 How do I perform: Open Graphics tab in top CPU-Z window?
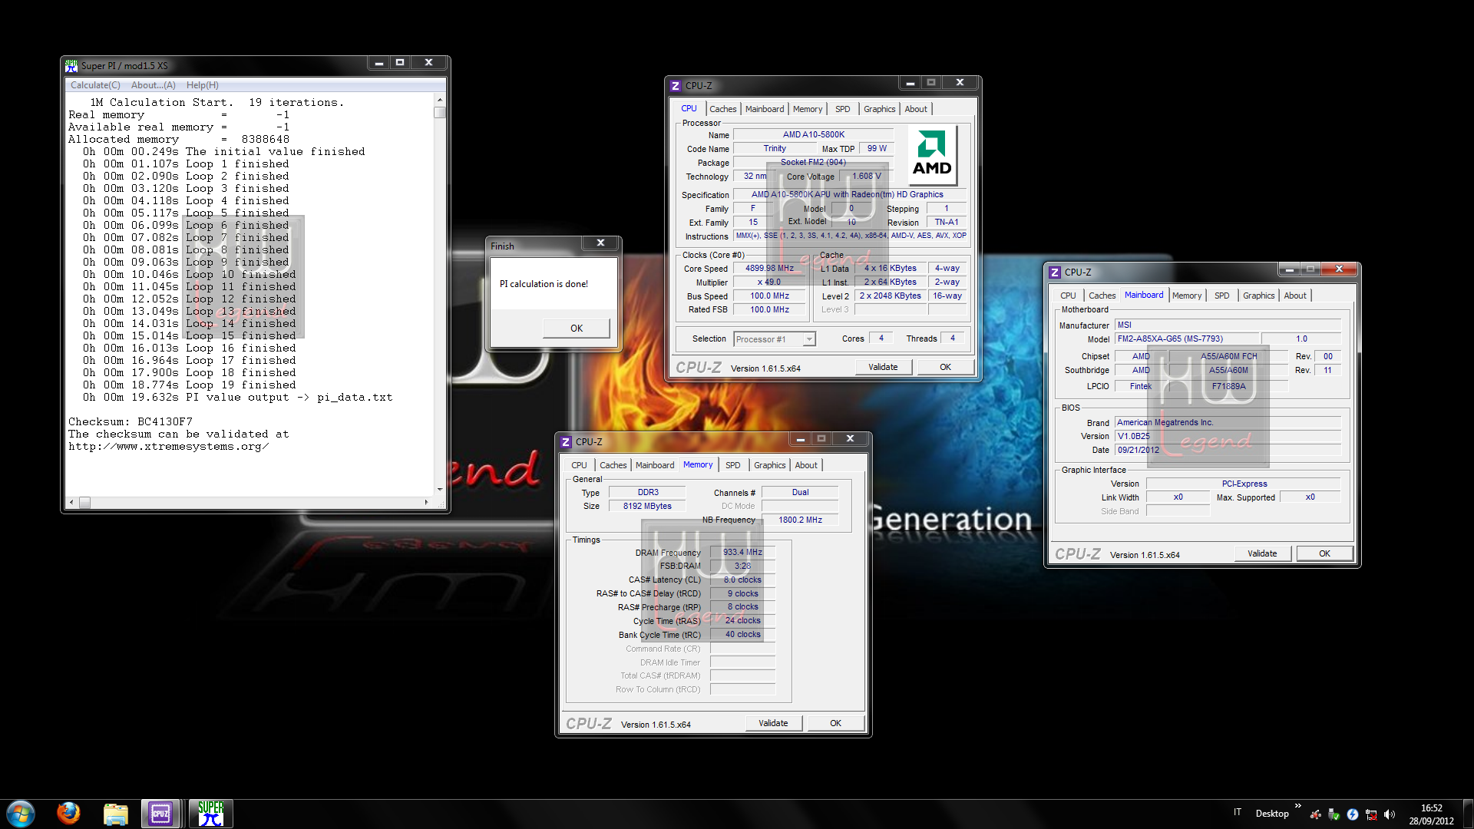(x=879, y=109)
